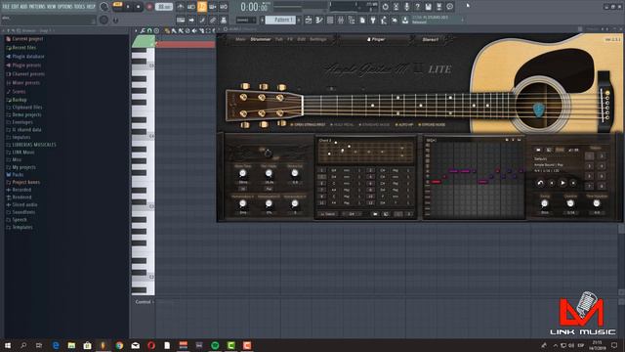Click the Select button below chord list
Screen dimensions: 625x352
[x=328, y=214]
